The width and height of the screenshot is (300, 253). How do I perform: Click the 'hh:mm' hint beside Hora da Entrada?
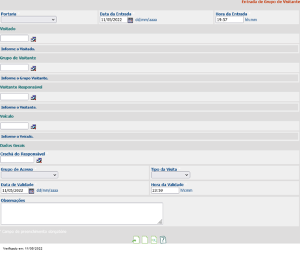point(251,19)
